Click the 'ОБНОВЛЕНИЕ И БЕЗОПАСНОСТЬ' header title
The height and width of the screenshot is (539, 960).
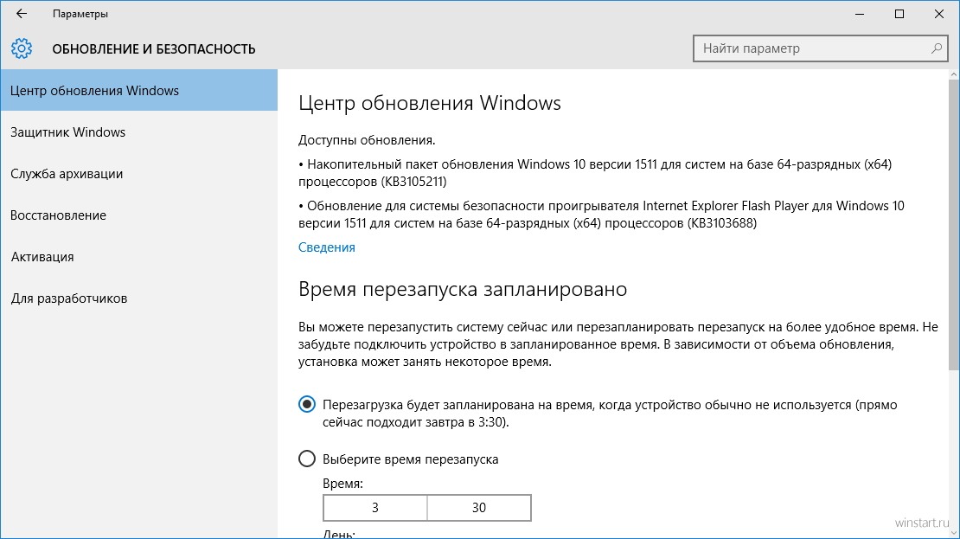[154, 49]
